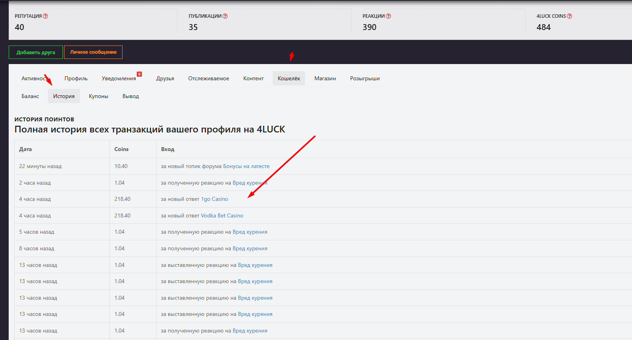Open the Vodka Bet Casino link
Image resolution: width=632 pixels, height=340 pixels.
222,216
